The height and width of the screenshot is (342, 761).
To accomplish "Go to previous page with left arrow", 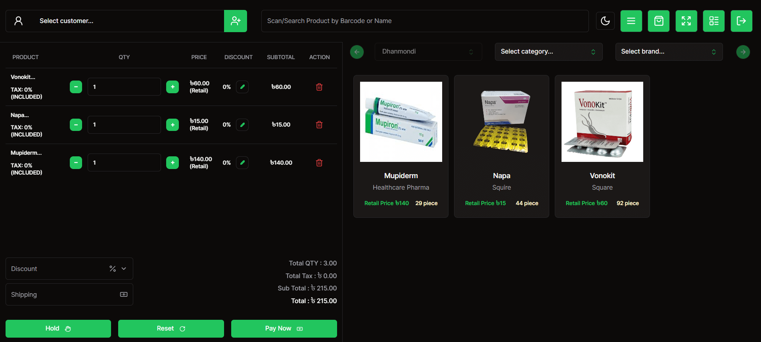I will [x=357, y=52].
